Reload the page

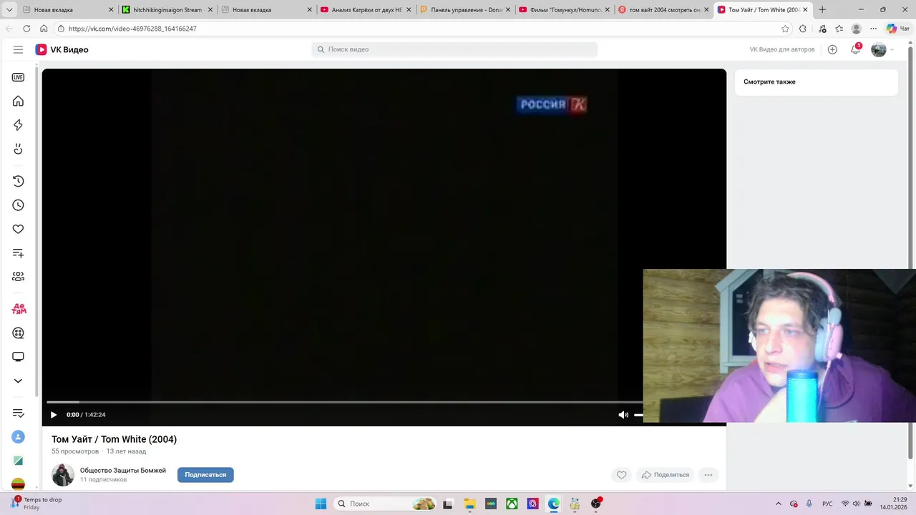pyautogui.click(x=26, y=29)
